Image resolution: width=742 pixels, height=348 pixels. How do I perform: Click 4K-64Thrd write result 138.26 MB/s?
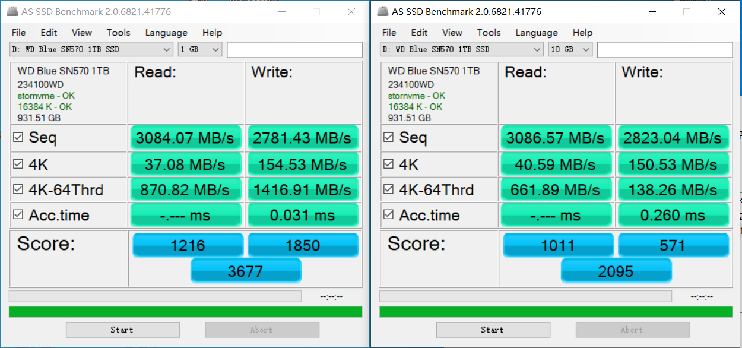[673, 189]
